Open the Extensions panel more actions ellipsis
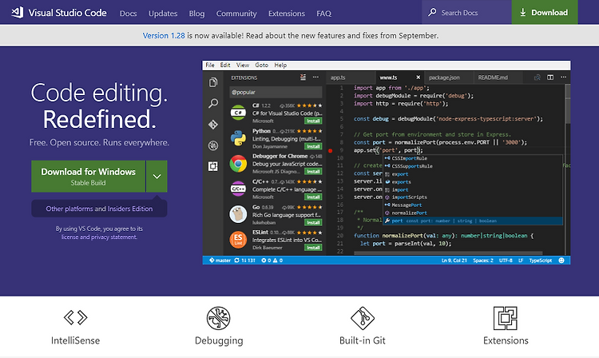The image size is (599, 358). pyautogui.click(x=315, y=78)
